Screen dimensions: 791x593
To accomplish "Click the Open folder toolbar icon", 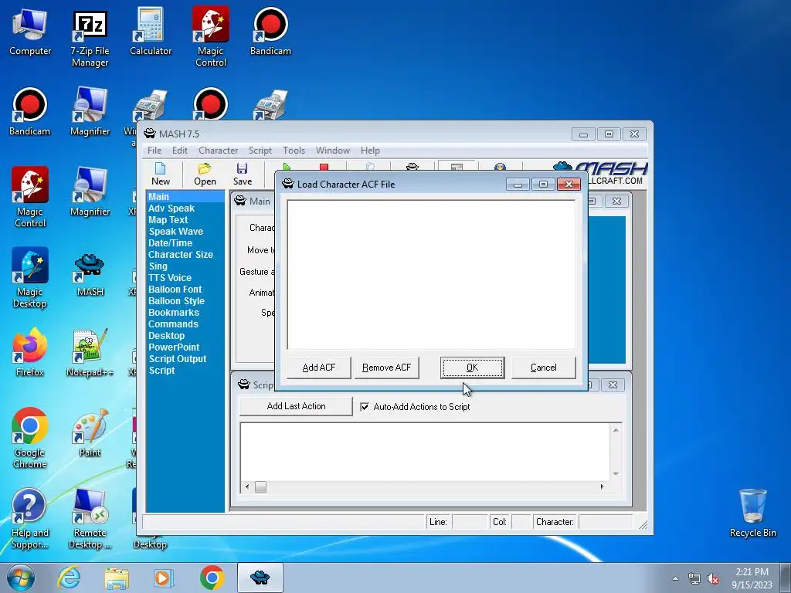I will click(x=205, y=174).
